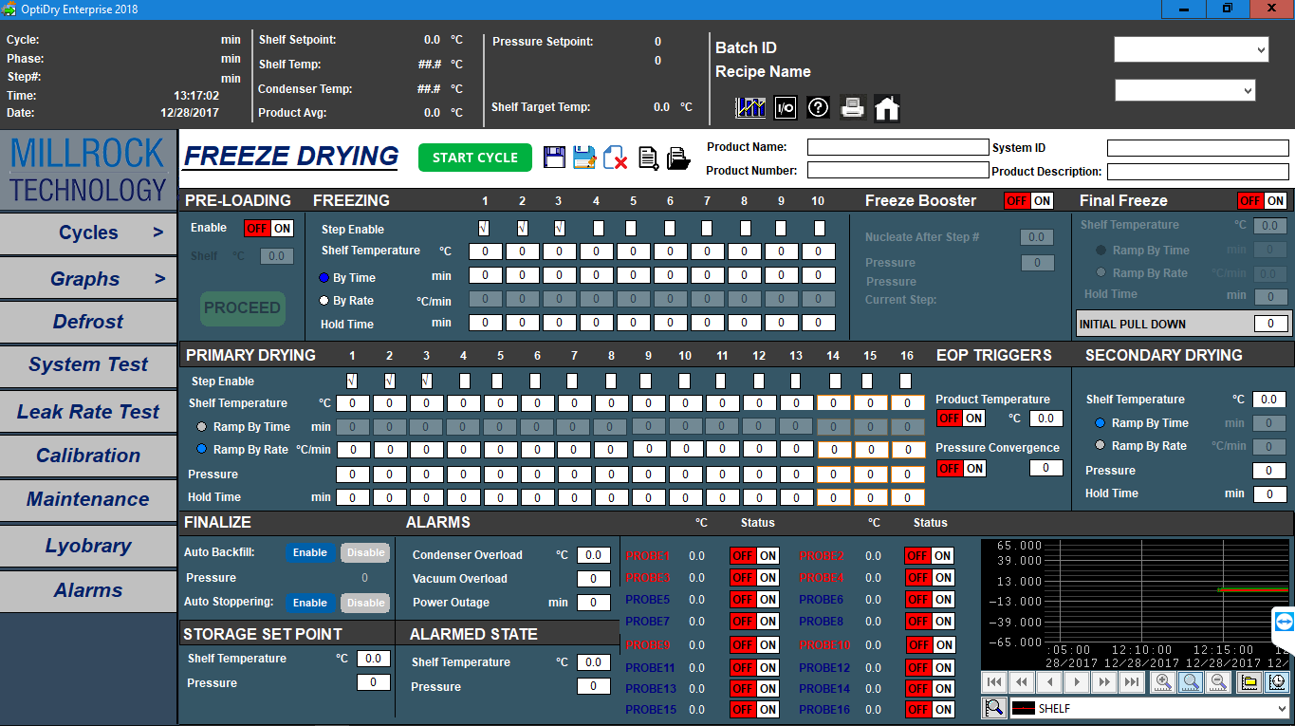This screenshot has width=1295, height=726.
Task: Save recipe with floppy disk icon
Action: click(x=555, y=158)
